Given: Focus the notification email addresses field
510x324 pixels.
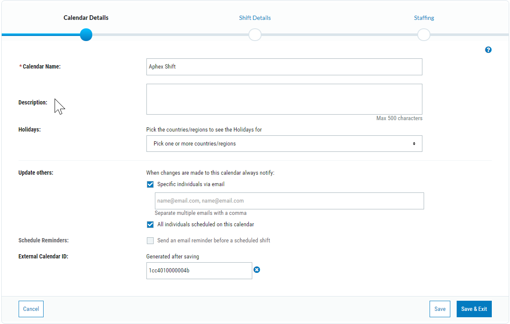Looking at the screenshot, I should point(289,201).
